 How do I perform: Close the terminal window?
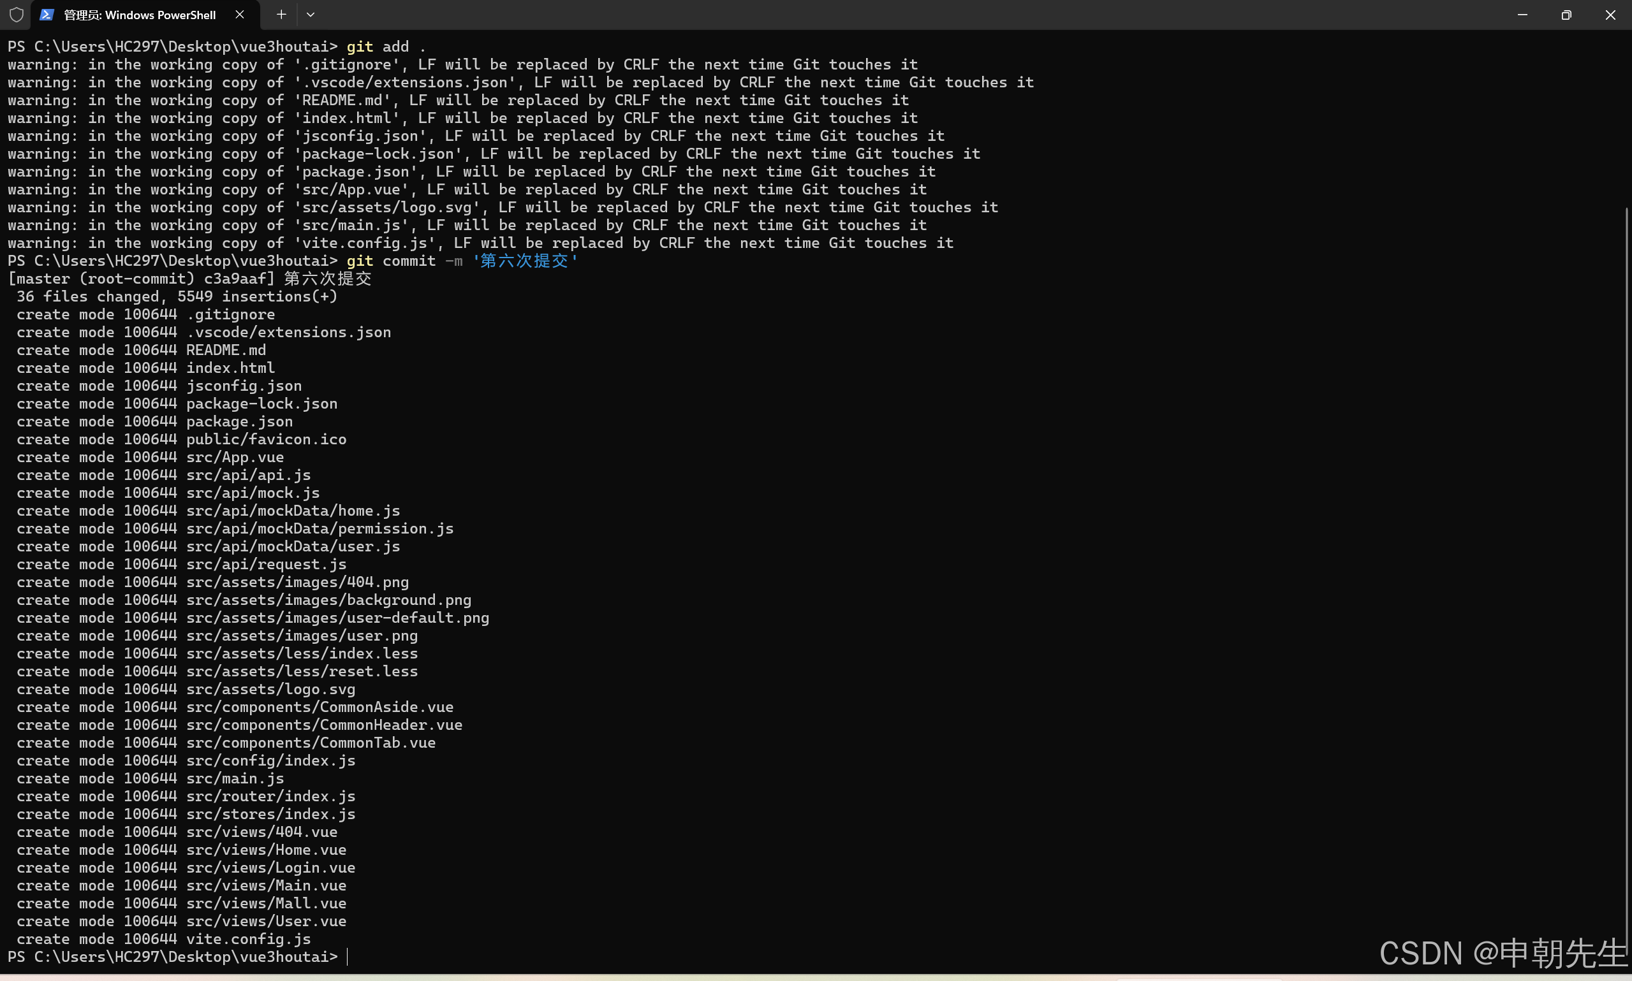pyautogui.click(x=1610, y=15)
